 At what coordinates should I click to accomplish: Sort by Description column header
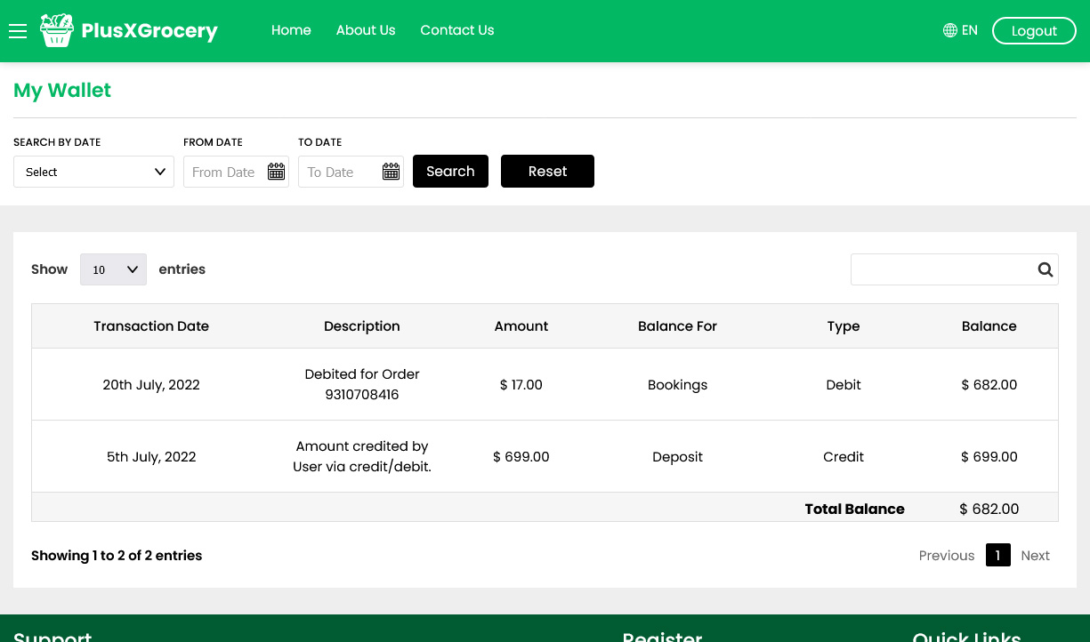tap(362, 326)
